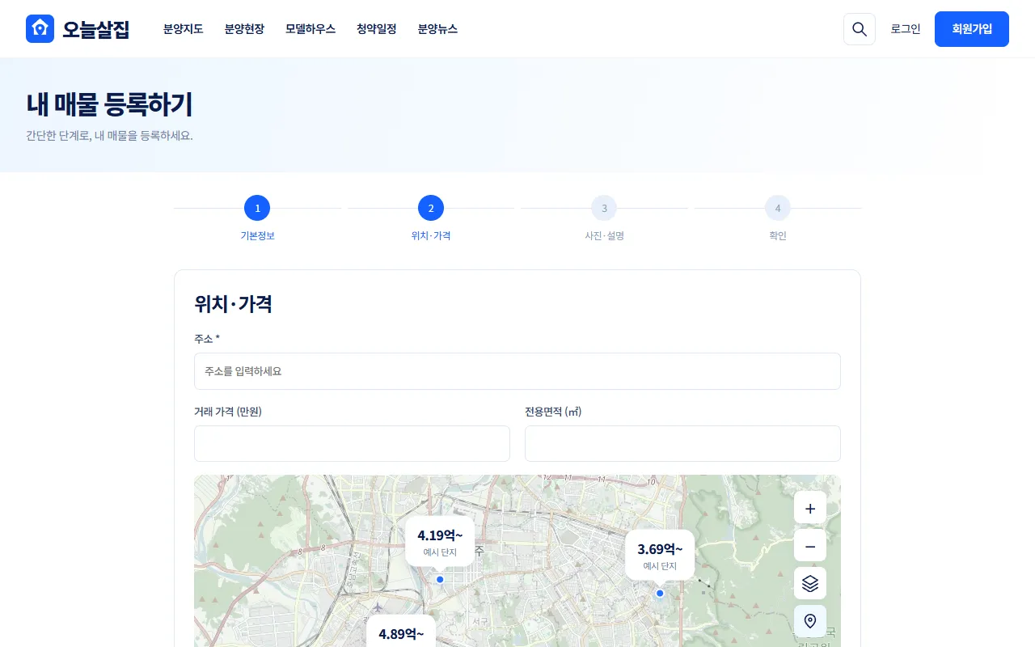Click the 오늘살집 brand name text
Screen dimensions: 1035x647
[x=96, y=29]
